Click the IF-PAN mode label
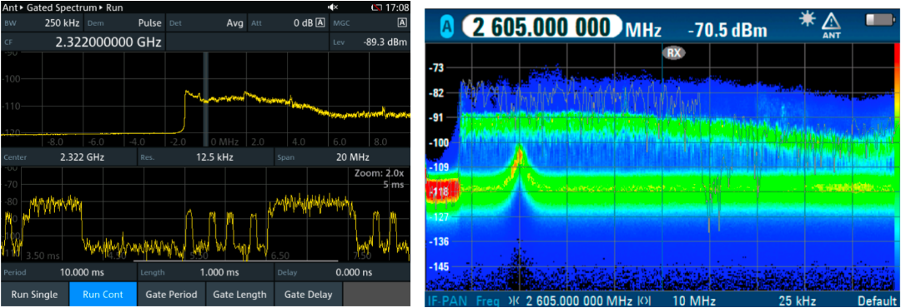 pyautogui.click(x=448, y=301)
